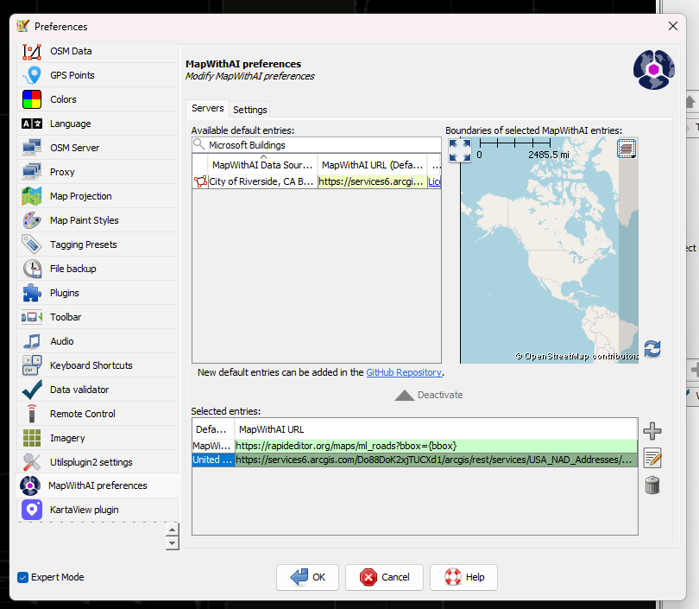
Task: Switch to the Servers tab
Action: click(x=208, y=109)
